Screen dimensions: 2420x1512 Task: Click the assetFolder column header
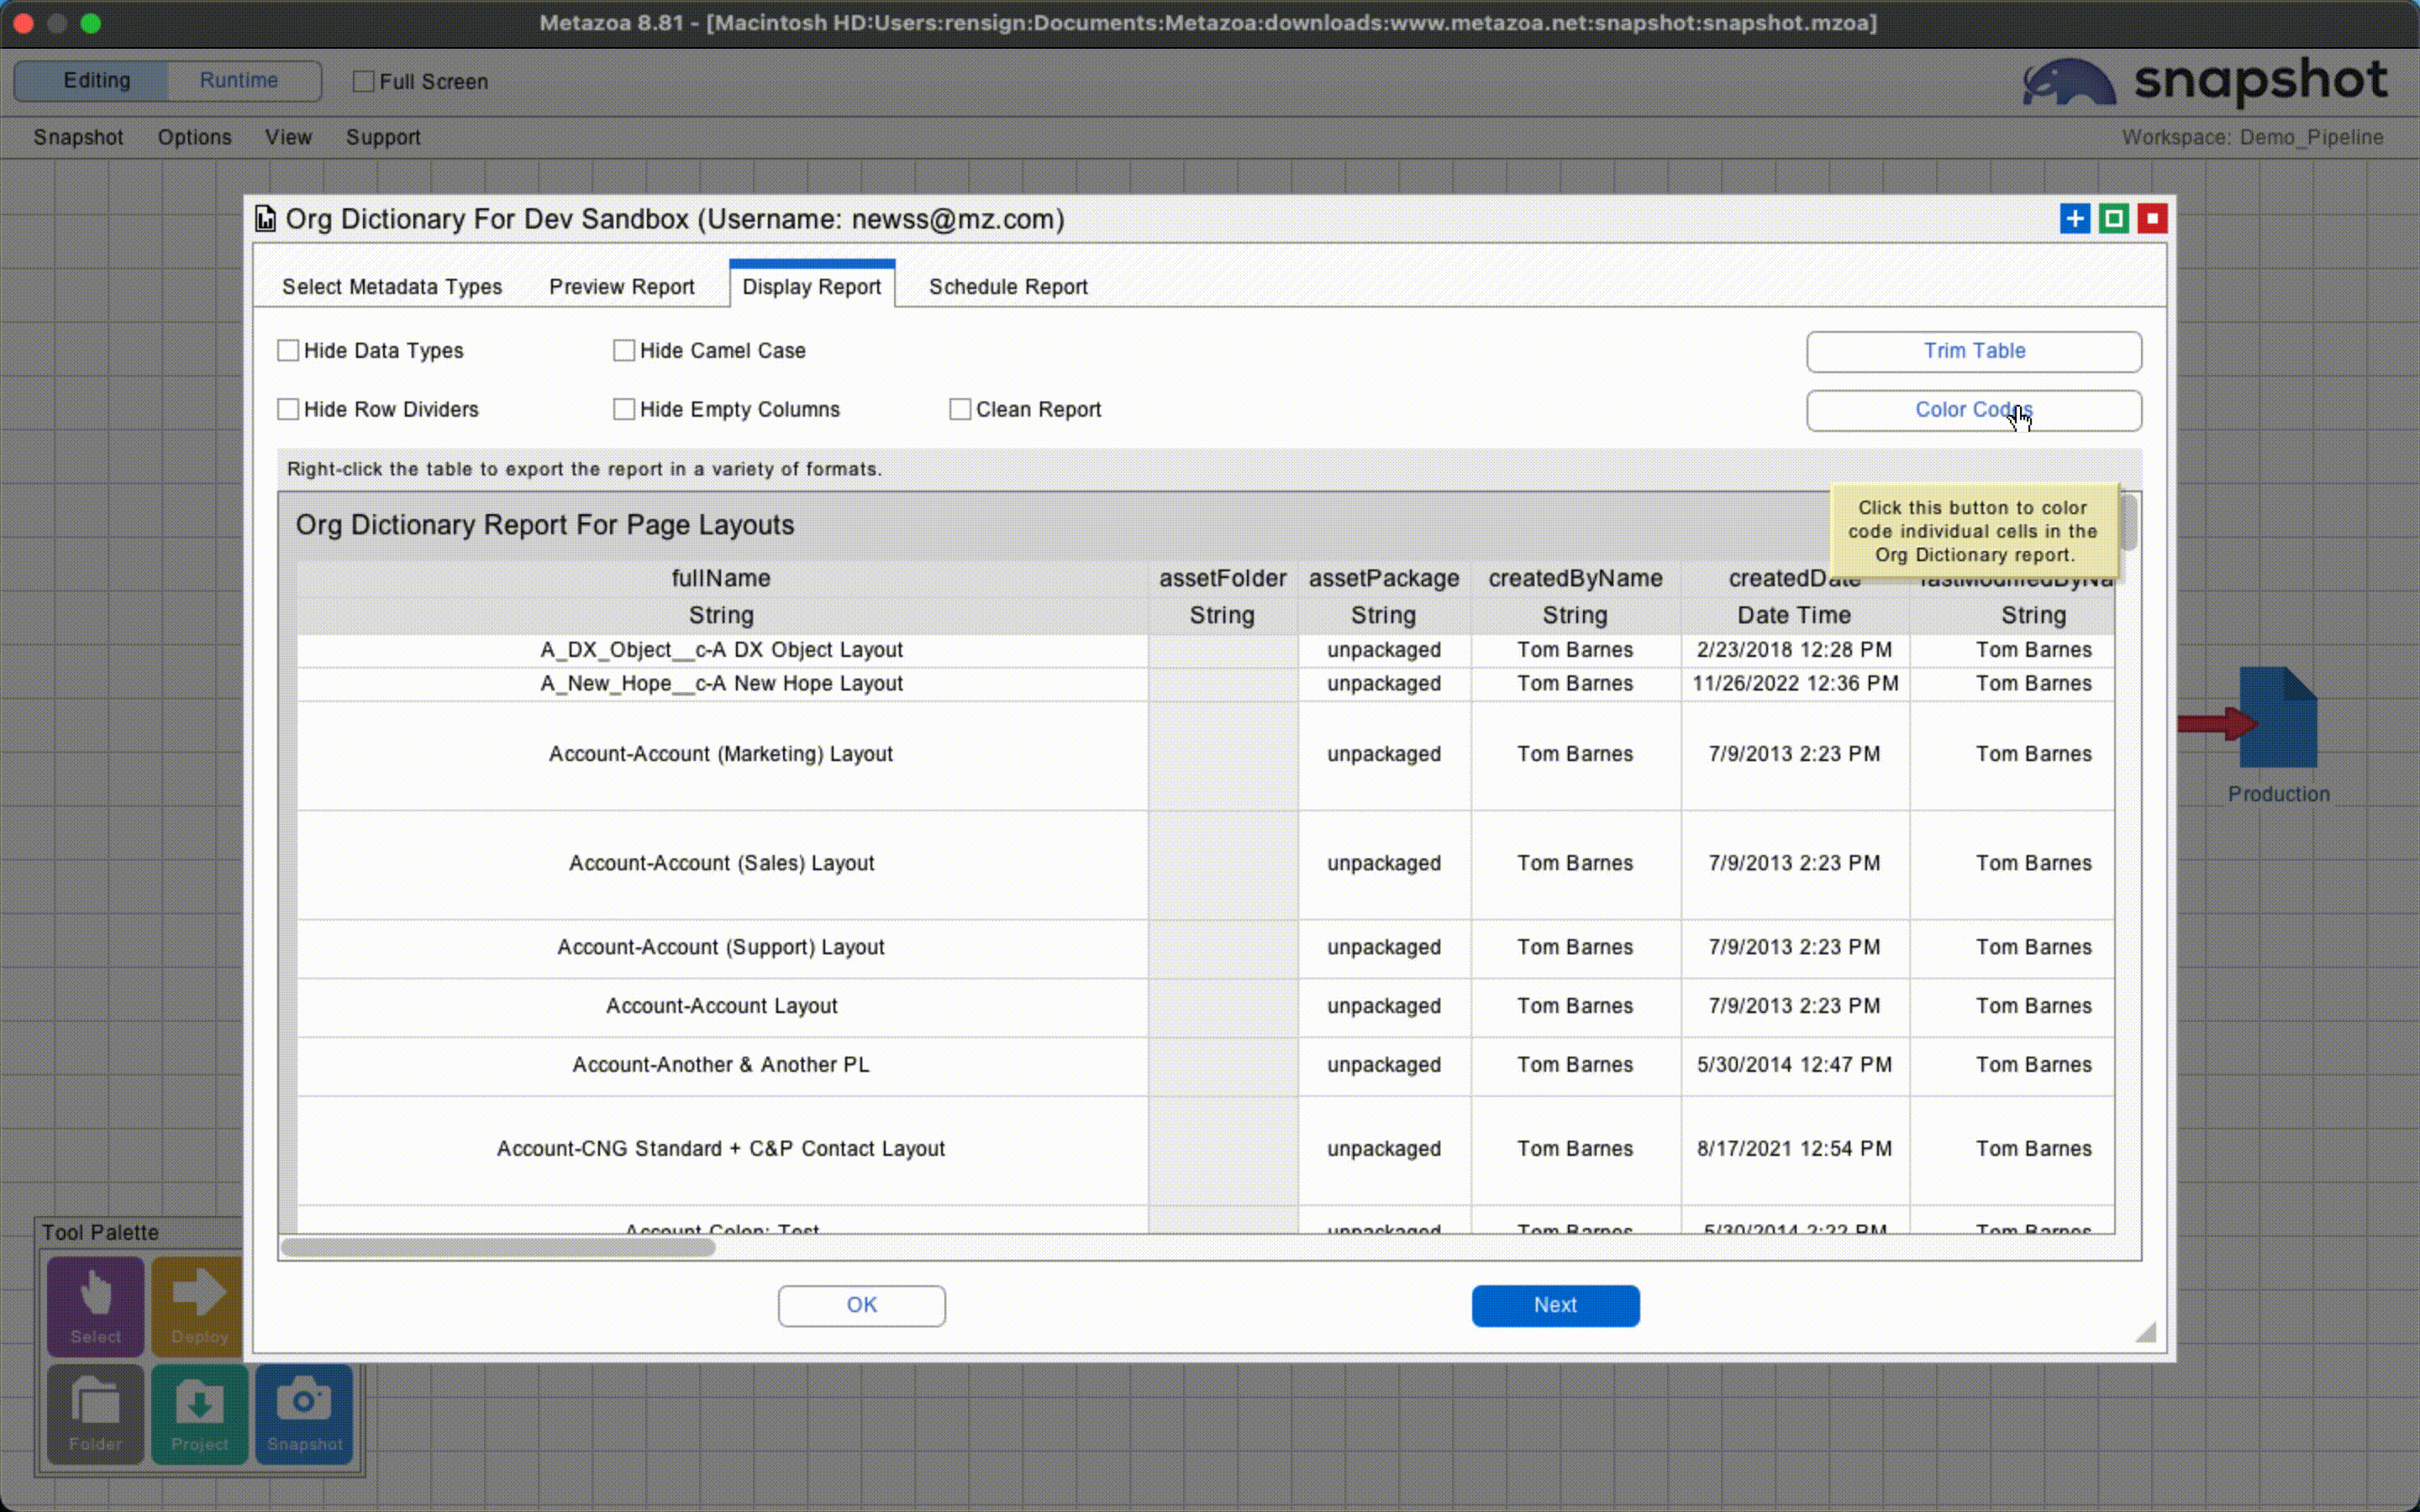pos(1222,578)
